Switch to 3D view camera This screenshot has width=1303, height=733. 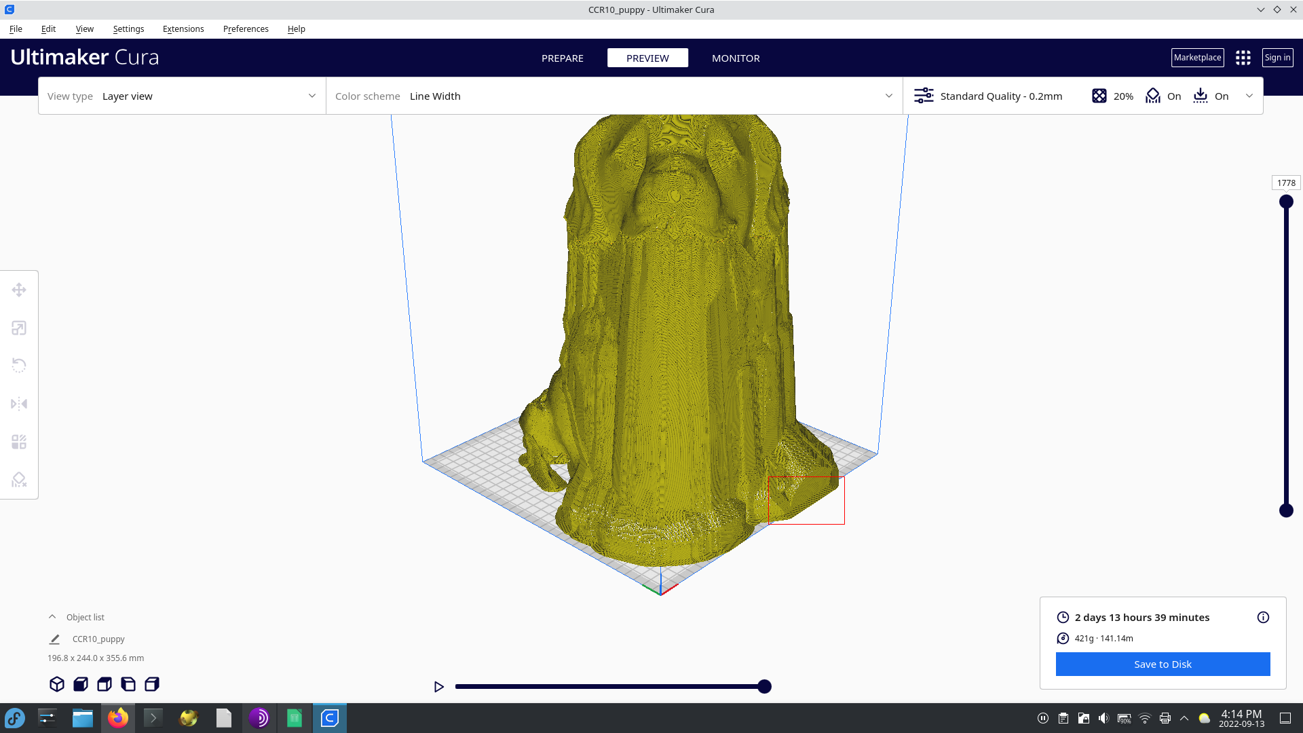[x=57, y=684]
